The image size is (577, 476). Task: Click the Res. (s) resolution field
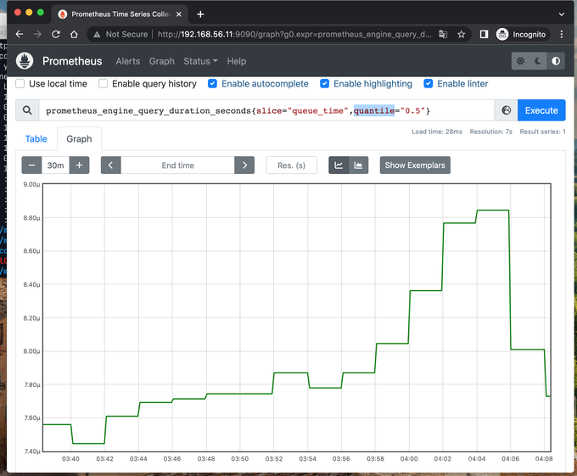(x=291, y=165)
